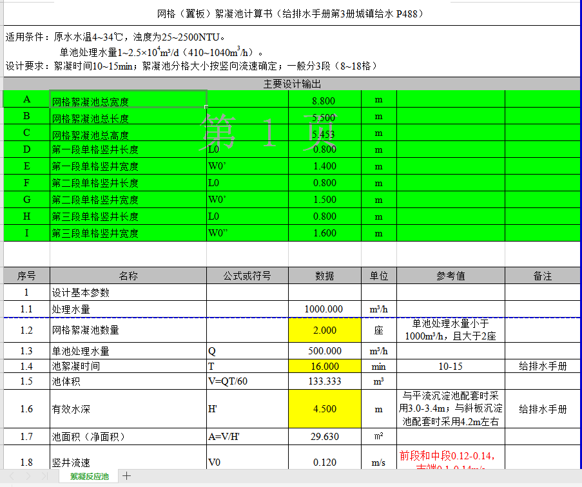Click the 公式或符号 column header cell
This screenshot has height=487, width=582.
coord(247,276)
